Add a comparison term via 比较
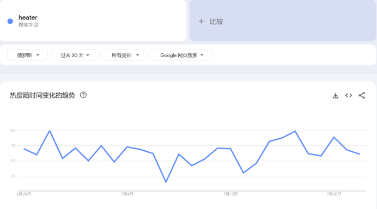The width and height of the screenshot is (377, 209). coord(283,21)
